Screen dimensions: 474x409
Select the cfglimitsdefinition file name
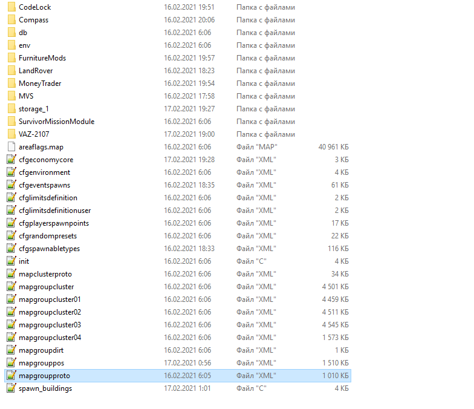click(48, 198)
